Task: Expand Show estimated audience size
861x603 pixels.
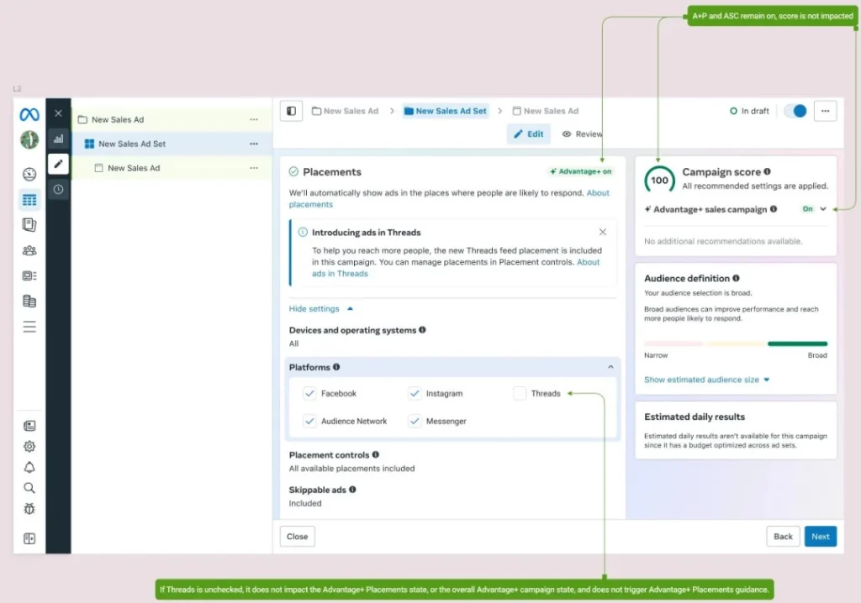Action: point(706,380)
